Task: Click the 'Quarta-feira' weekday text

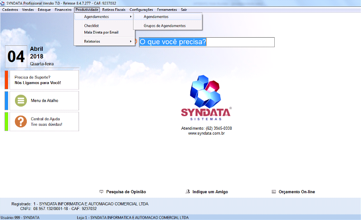Action: point(42,64)
